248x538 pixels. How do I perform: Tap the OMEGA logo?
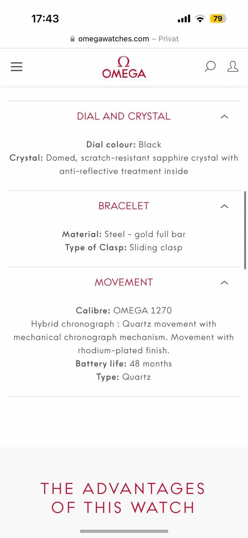click(124, 67)
